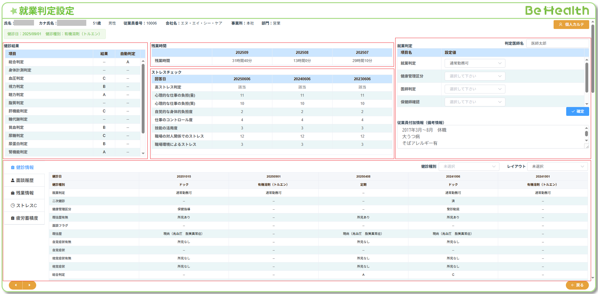Switch to the 疲労蓄積度 tab
The height and width of the screenshot is (294, 598).
[24, 218]
